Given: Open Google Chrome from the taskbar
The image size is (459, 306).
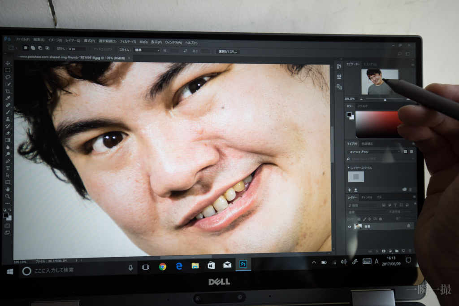Looking at the screenshot, I should (x=162, y=267).
